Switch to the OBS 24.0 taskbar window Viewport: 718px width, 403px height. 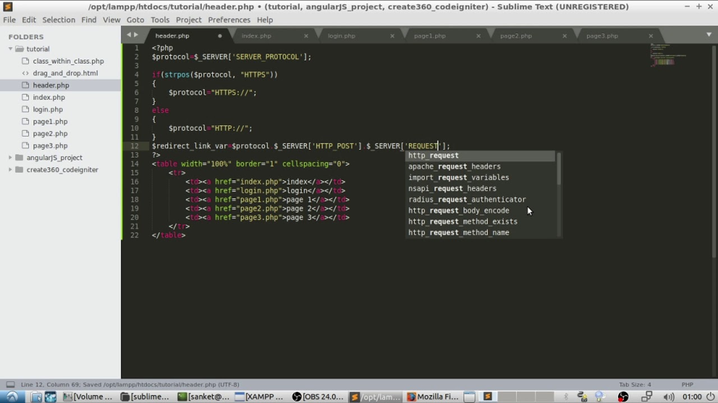tap(318, 397)
